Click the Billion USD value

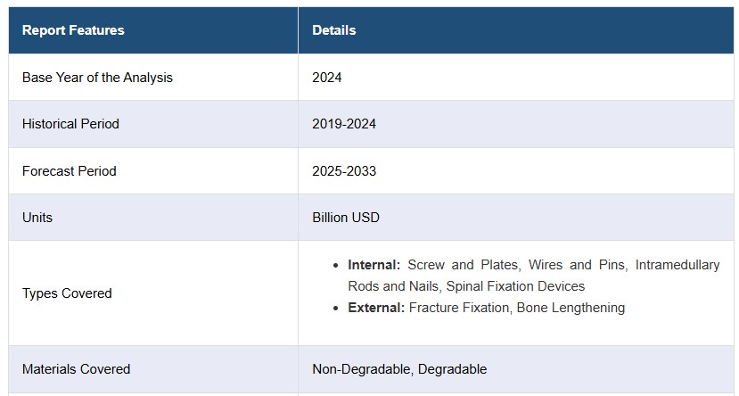pos(346,218)
